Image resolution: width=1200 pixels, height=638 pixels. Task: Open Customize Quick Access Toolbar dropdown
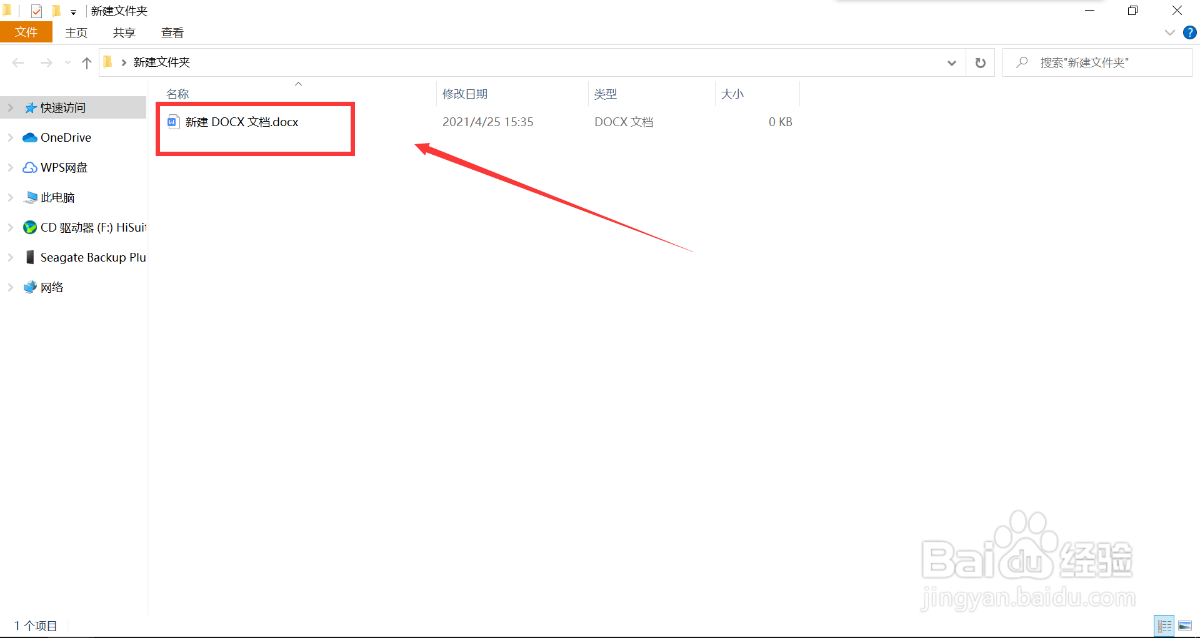[x=73, y=12]
